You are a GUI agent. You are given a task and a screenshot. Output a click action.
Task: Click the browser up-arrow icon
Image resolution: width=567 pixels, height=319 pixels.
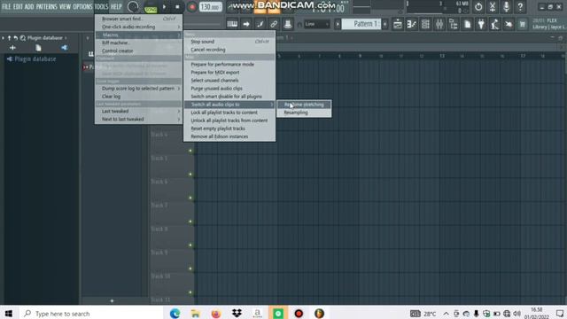pos(10,37)
